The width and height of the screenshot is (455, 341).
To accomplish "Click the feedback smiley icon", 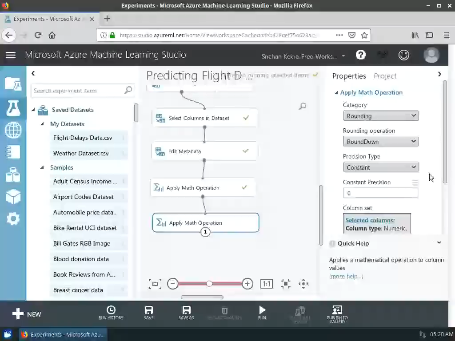I will coord(403,55).
